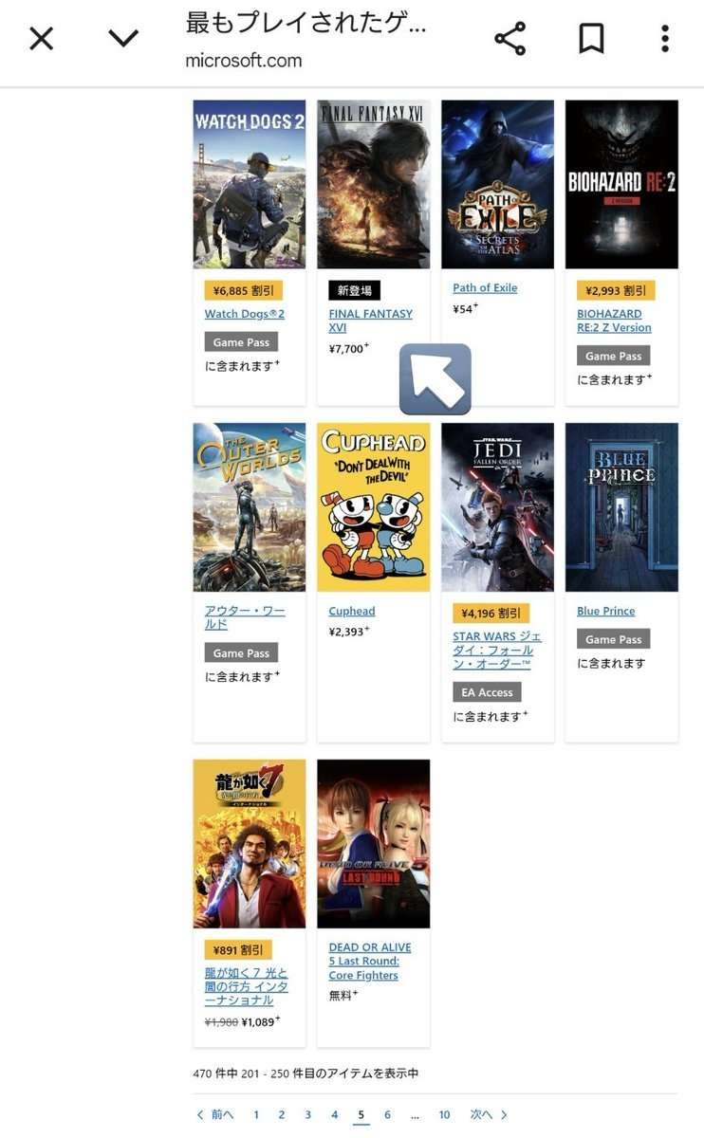Click the DEAD OR ALIVE 5 Last Round link

370,961
